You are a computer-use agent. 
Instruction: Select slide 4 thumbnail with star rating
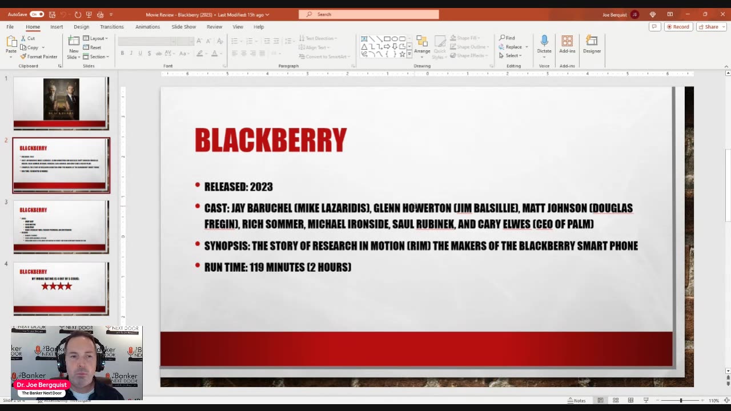pyautogui.click(x=61, y=288)
